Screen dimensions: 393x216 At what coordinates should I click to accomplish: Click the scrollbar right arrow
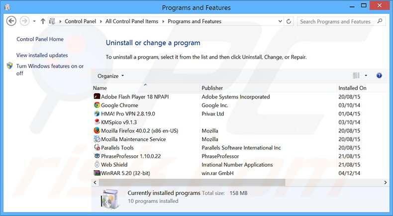coord(386,182)
